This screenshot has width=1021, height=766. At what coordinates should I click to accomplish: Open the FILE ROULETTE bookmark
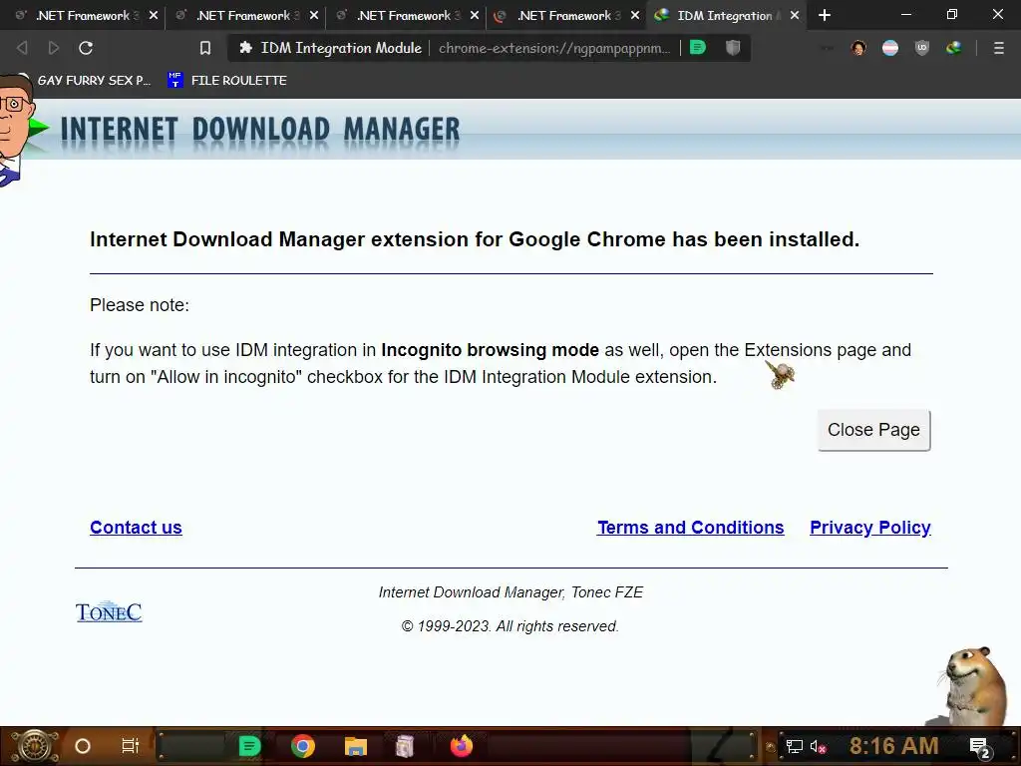pyautogui.click(x=227, y=80)
